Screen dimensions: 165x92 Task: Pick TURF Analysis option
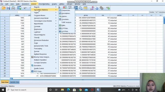[67, 22]
